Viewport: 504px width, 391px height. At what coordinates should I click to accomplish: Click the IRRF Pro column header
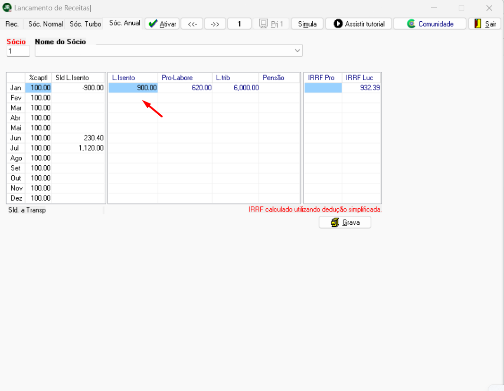(323, 78)
